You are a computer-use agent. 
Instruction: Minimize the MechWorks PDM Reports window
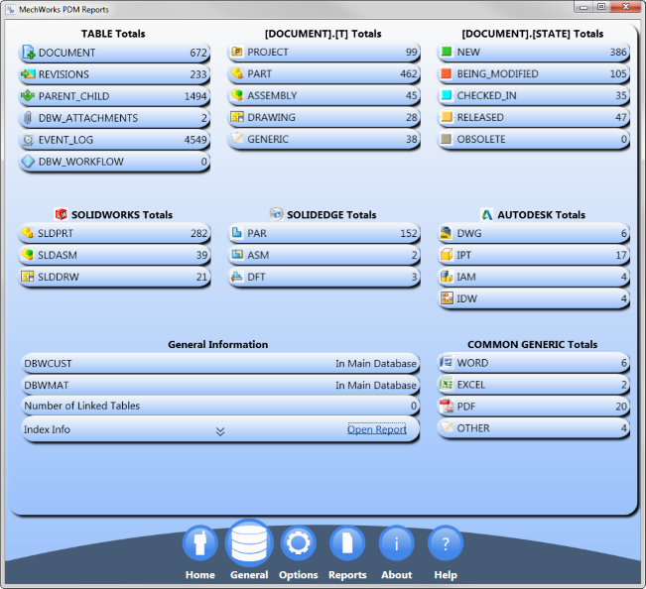click(x=583, y=7)
